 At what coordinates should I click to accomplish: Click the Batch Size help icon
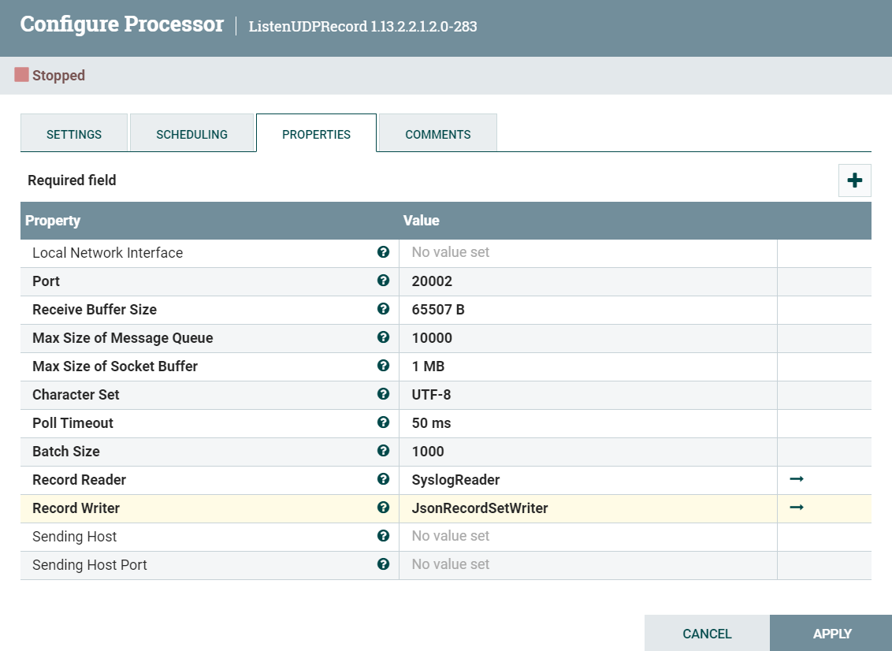click(383, 451)
